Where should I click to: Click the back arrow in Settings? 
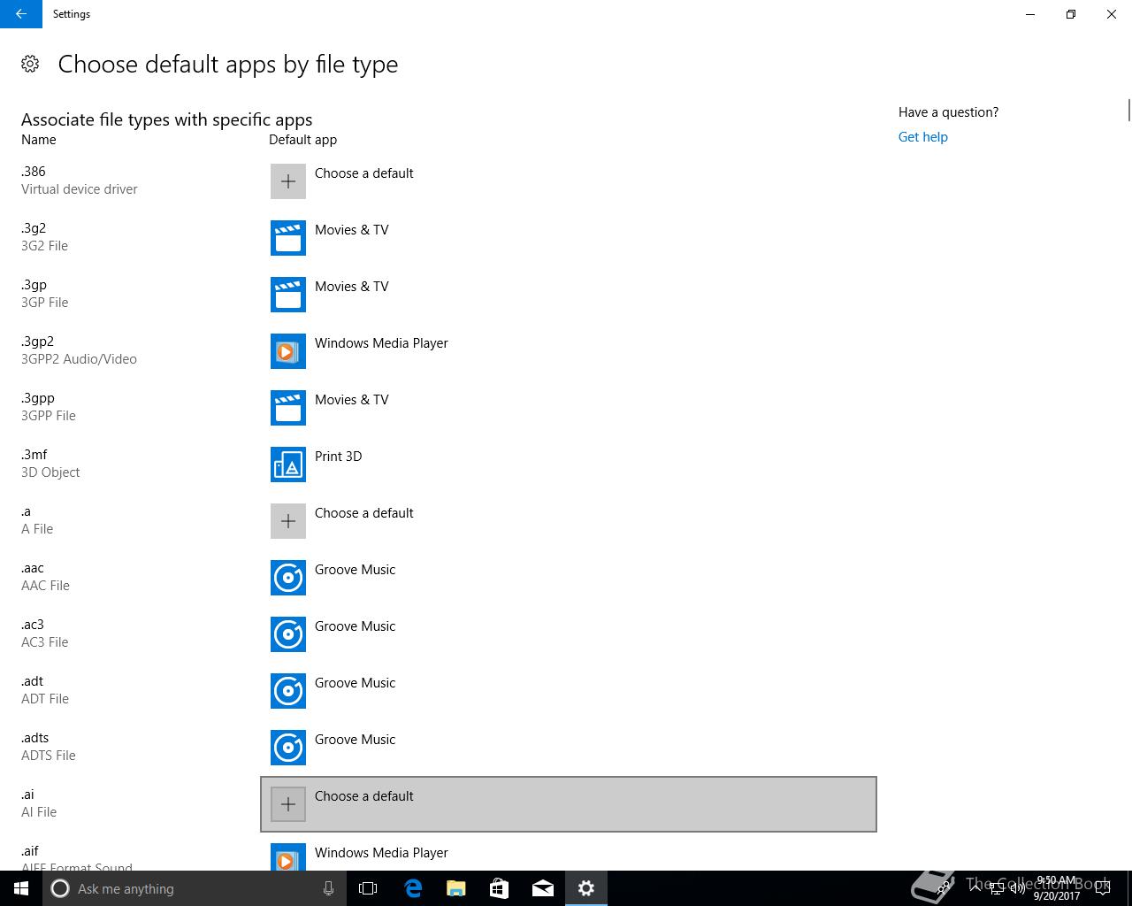click(x=21, y=14)
